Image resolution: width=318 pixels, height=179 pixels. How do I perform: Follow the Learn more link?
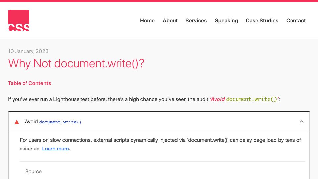pos(55,149)
